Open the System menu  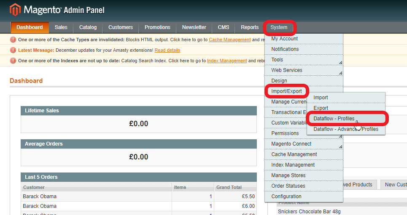[x=279, y=27]
